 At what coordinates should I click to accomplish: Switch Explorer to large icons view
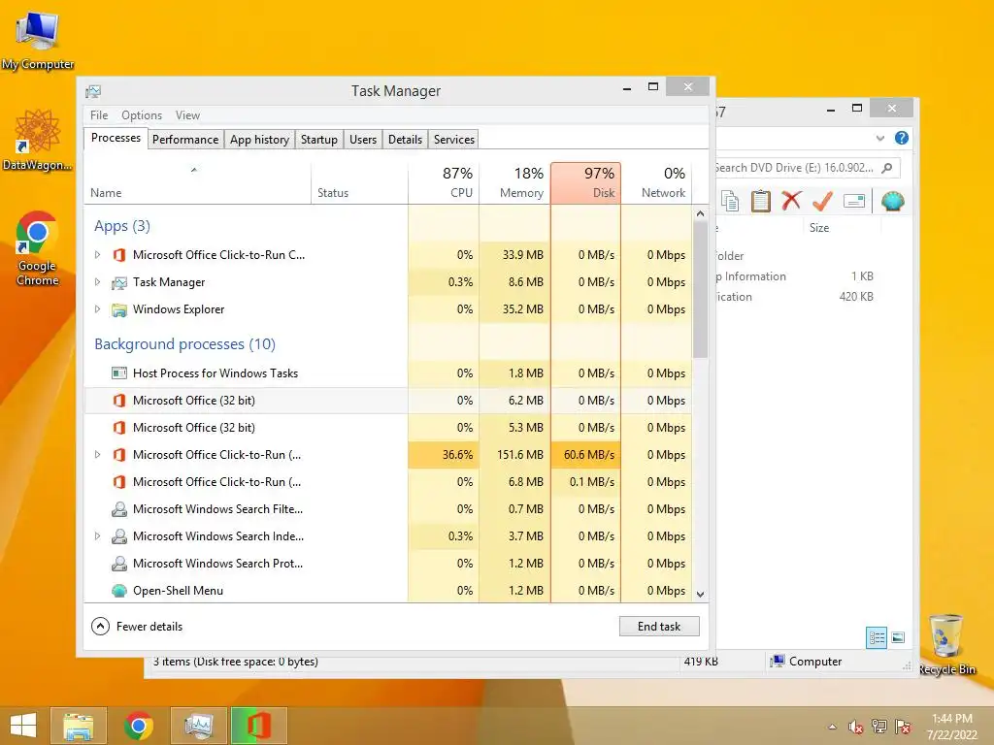pos(898,637)
